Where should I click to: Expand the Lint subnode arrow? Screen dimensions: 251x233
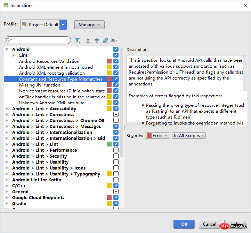[x=14, y=55]
